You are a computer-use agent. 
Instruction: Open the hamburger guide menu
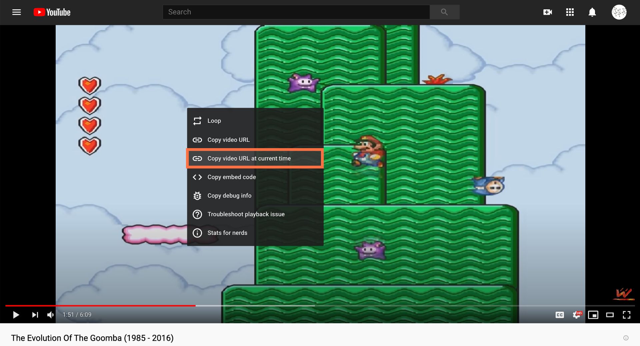pos(16,12)
